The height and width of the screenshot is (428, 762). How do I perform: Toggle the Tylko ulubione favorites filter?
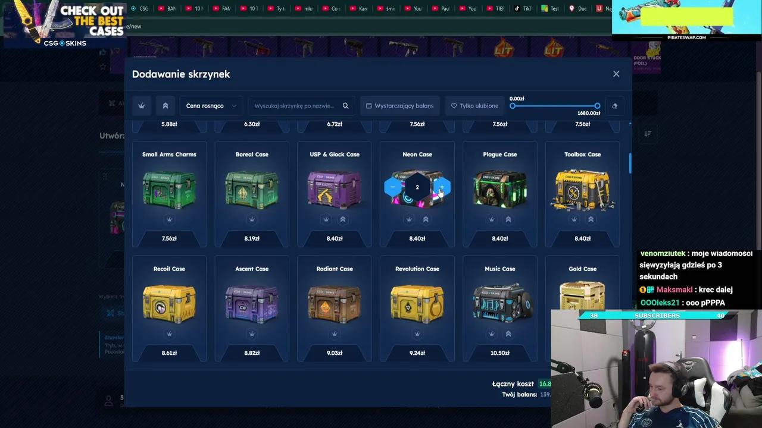click(474, 106)
